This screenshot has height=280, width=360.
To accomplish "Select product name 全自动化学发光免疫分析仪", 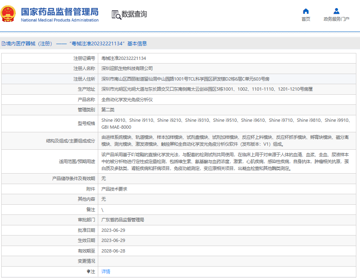I will (127, 100).
